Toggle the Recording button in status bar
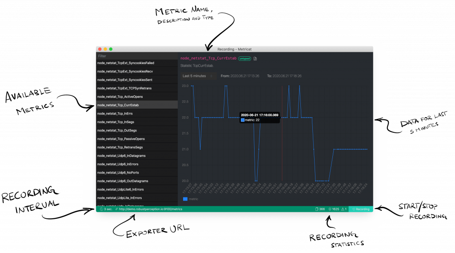Image resolution: width=455 pixels, height=253 pixels. pyautogui.click(x=361, y=209)
